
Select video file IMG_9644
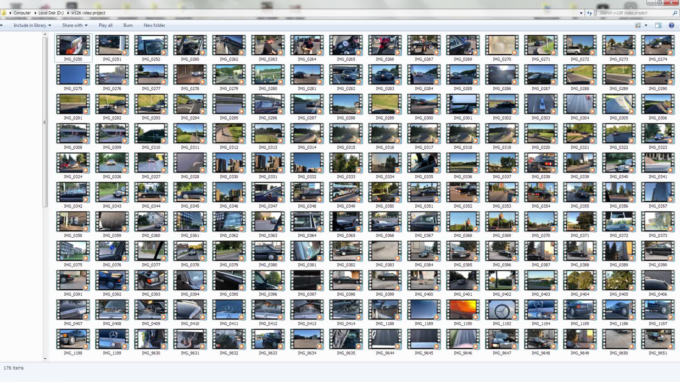point(385,342)
